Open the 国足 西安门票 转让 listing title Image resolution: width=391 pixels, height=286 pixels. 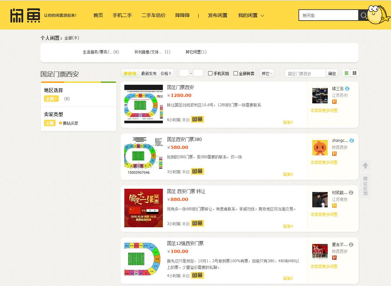coord(186,191)
